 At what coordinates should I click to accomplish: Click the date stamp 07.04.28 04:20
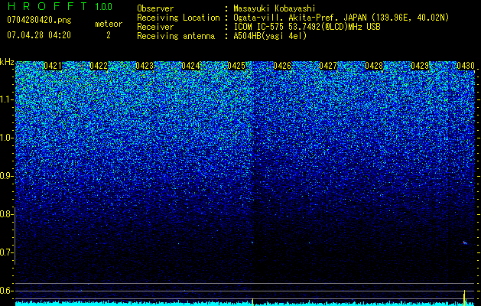[x=39, y=35]
